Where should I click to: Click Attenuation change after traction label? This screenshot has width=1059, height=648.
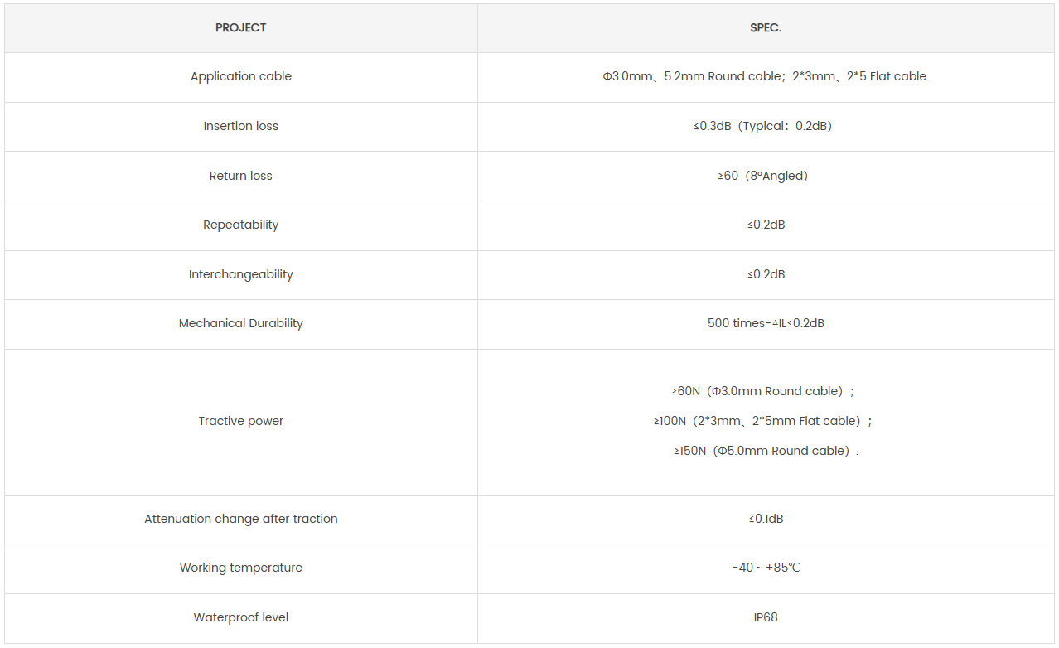[x=241, y=519]
